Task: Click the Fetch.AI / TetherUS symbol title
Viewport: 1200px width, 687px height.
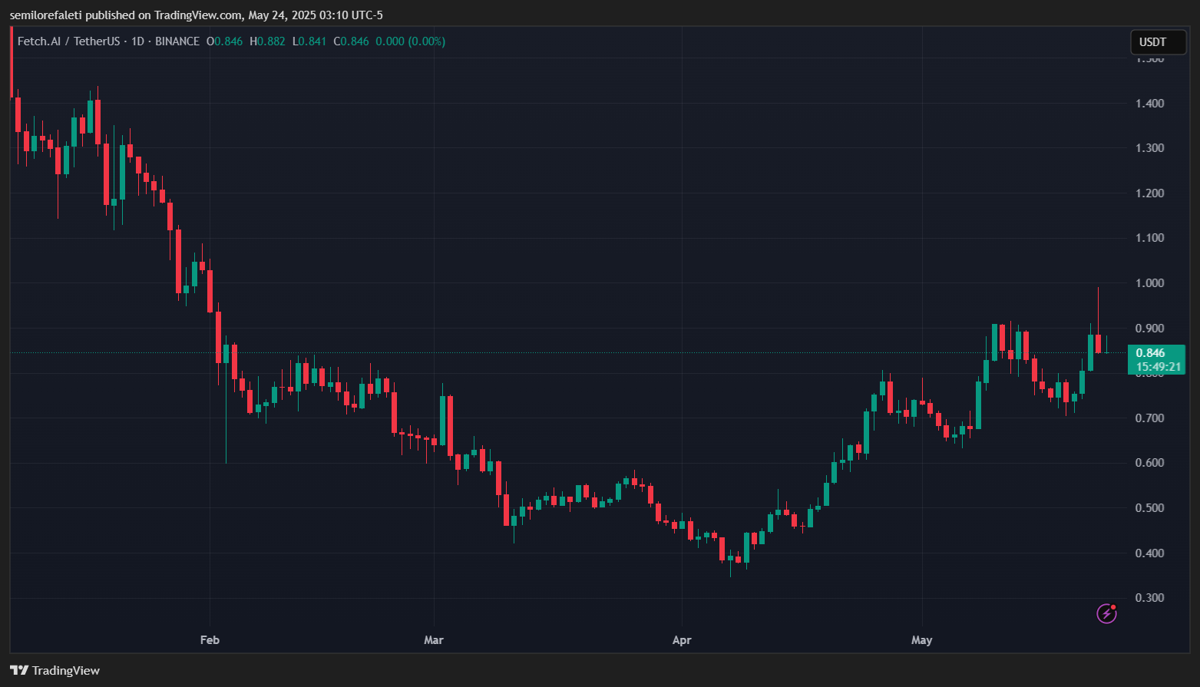Action: point(68,41)
